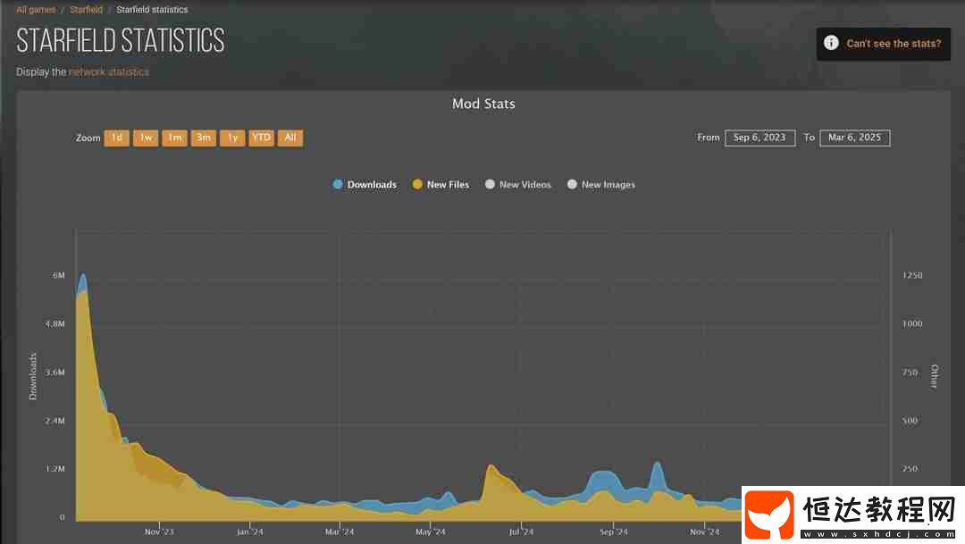Toggle the New Files yellow legend dot
965x544 pixels.
point(417,184)
